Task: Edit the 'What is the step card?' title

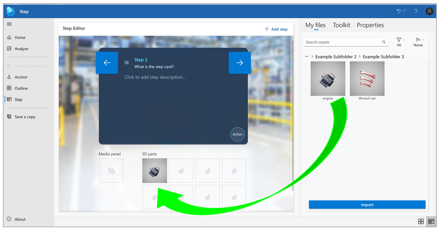Action: click(154, 67)
